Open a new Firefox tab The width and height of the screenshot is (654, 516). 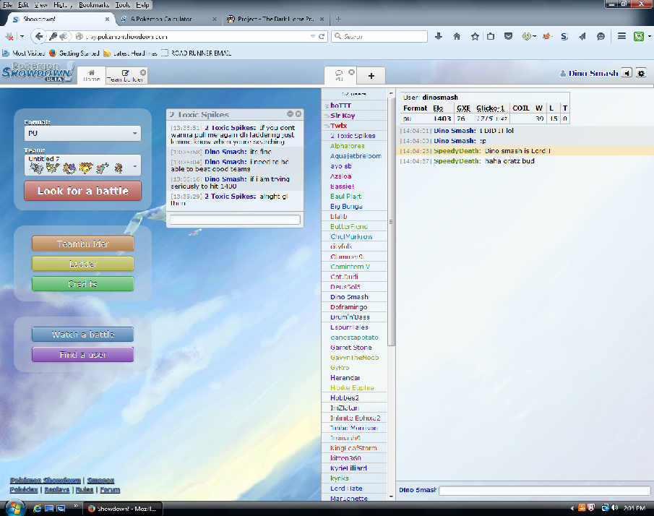[338, 20]
